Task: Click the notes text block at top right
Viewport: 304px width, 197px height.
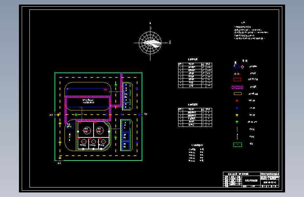Action: (251, 31)
